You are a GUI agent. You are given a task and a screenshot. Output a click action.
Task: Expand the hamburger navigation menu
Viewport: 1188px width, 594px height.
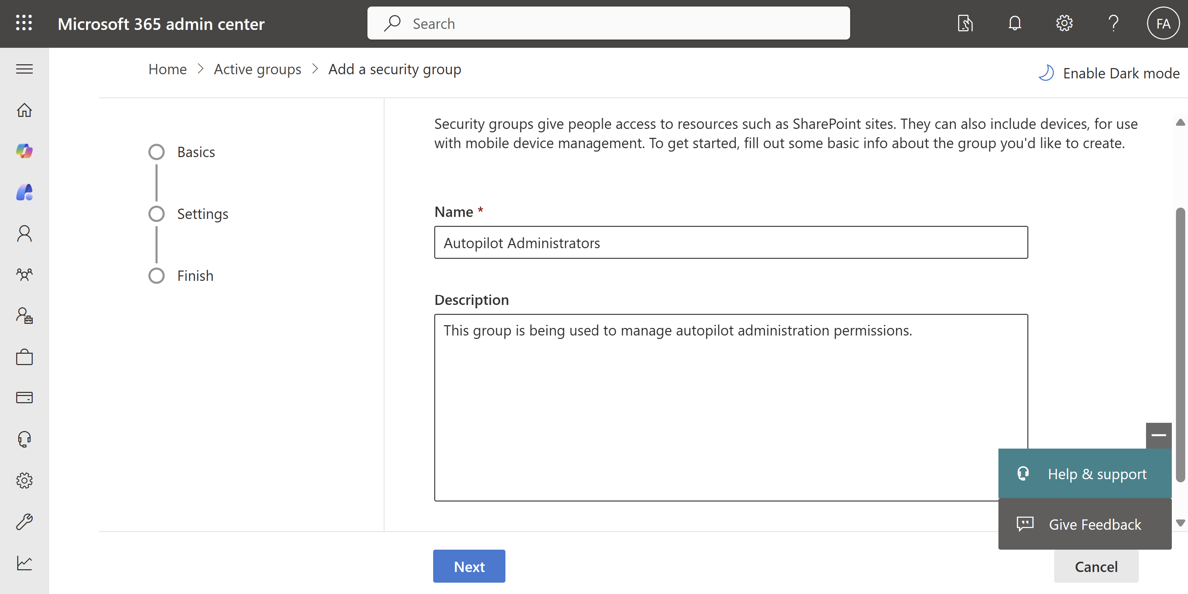point(24,69)
